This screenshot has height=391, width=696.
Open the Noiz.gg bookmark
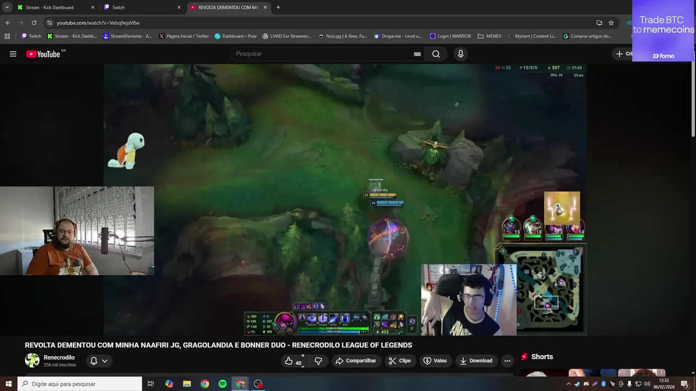[x=343, y=36]
